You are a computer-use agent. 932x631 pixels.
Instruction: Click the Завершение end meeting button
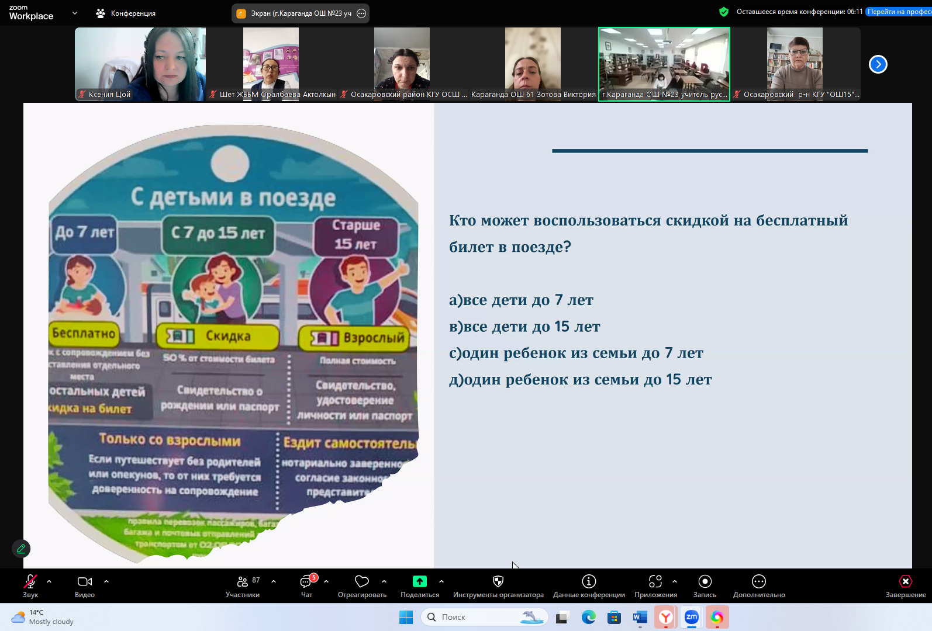click(905, 585)
